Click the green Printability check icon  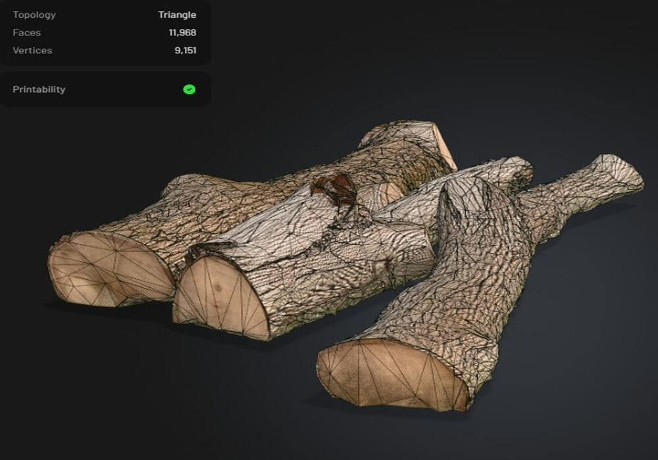pyautogui.click(x=190, y=89)
